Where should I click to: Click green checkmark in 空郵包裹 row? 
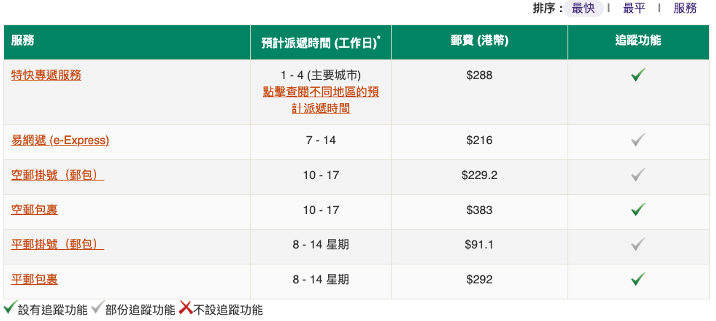pyautogui.click(x=638, y=210)
